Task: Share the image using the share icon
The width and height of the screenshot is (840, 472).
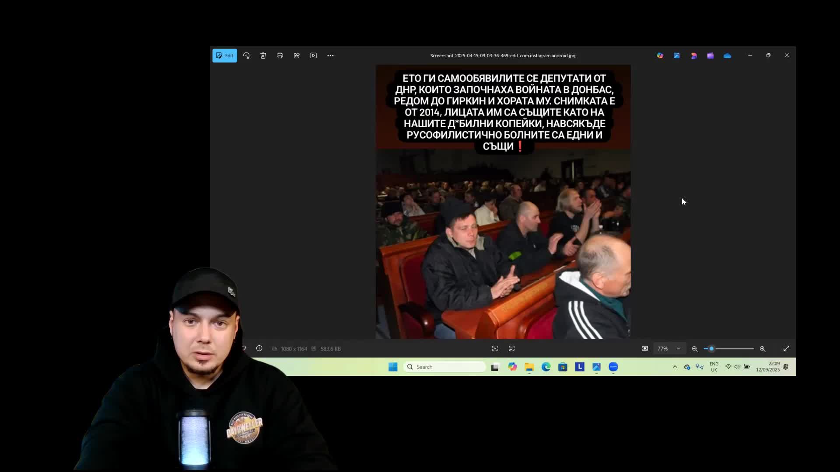Action: (297, 56)
